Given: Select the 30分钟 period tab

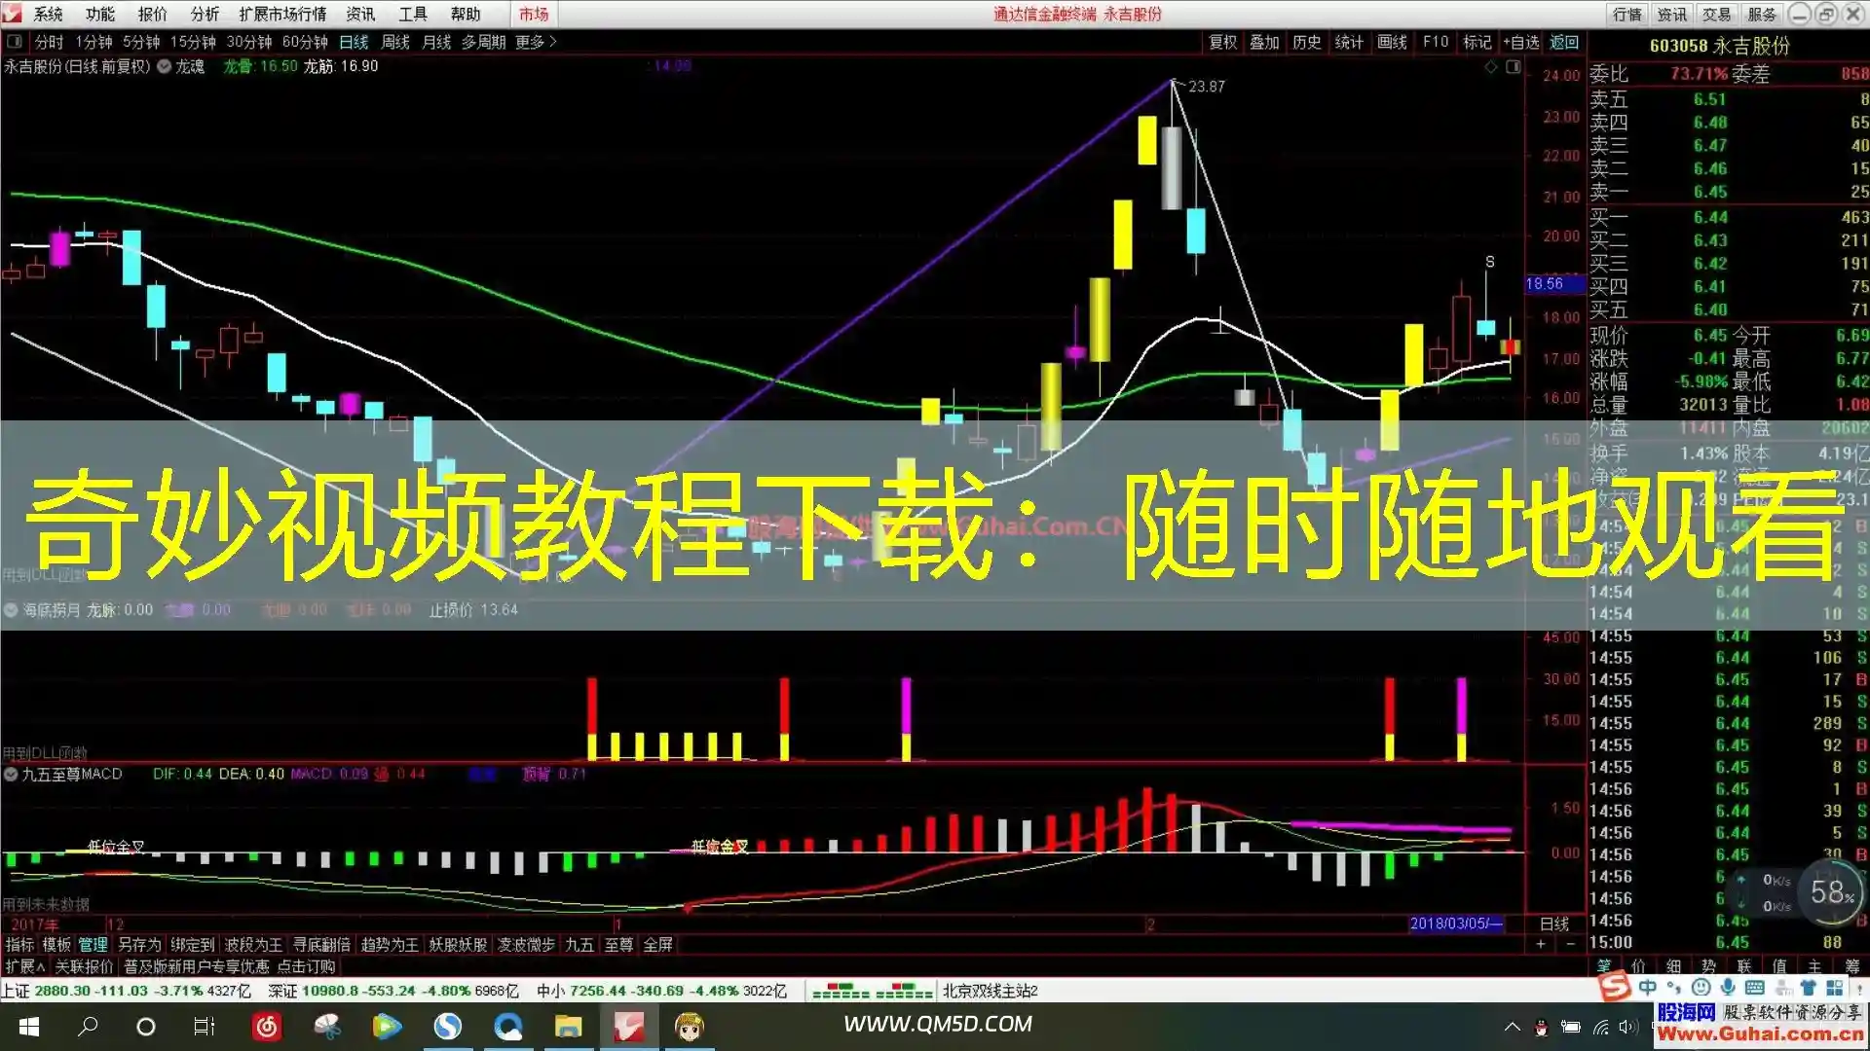Looking at the screenshot, I should coord(249,42).
